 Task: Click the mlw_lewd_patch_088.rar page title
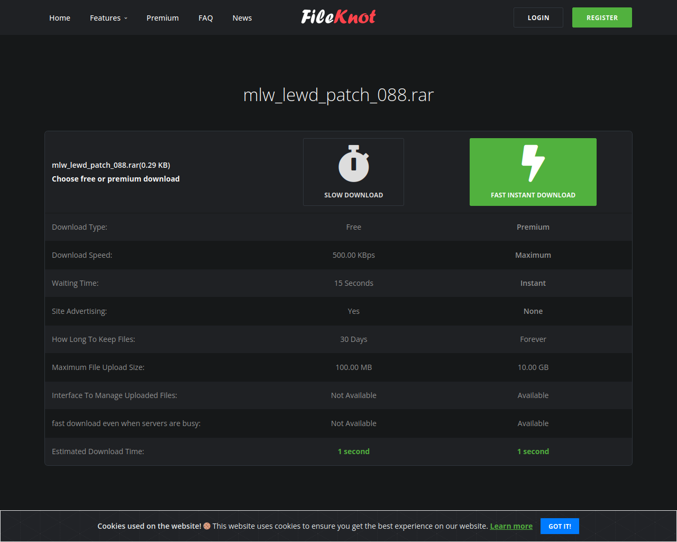coord(338,95)
